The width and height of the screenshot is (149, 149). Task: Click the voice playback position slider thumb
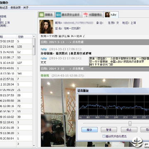[x=130, y=123]
